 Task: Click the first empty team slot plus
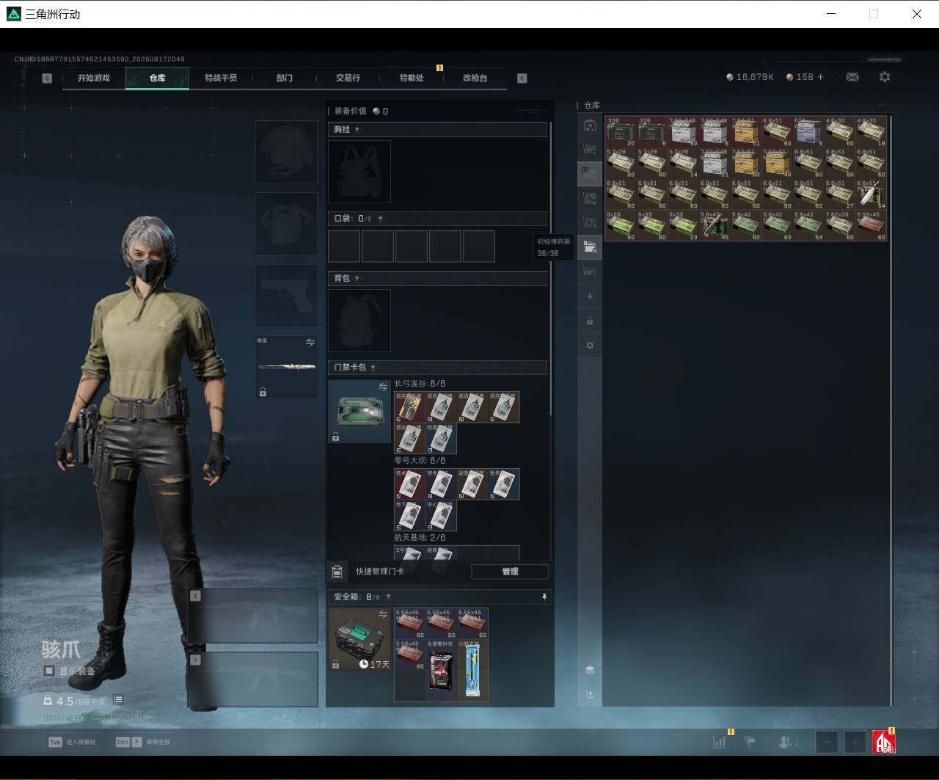pos(827,742)
